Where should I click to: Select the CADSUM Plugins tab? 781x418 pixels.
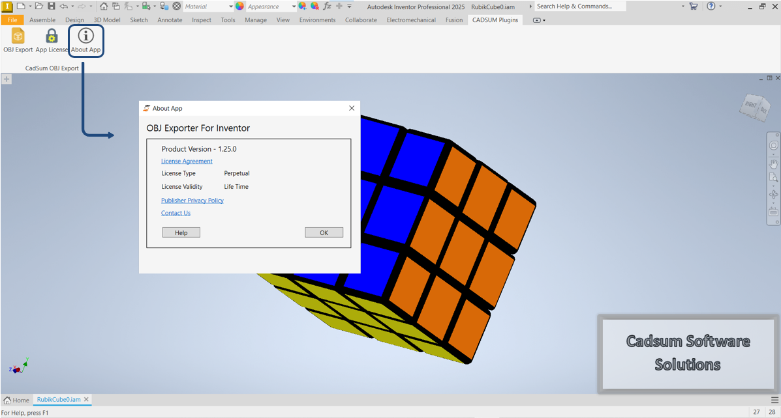coord(495,20)
